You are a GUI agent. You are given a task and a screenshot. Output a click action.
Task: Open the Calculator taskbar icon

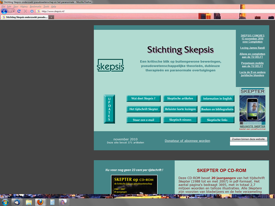pos(52,202)
